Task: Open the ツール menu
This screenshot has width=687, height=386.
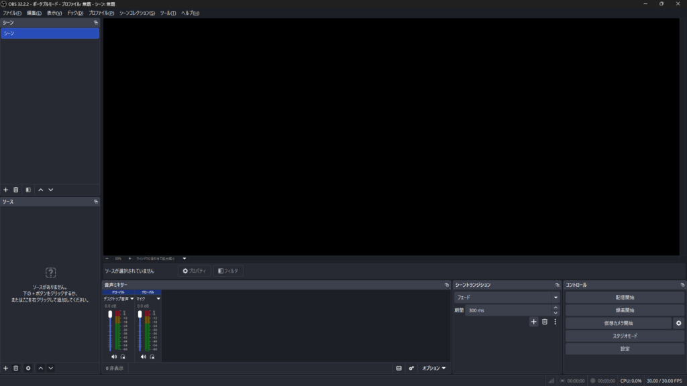Action: coord(168,13)
